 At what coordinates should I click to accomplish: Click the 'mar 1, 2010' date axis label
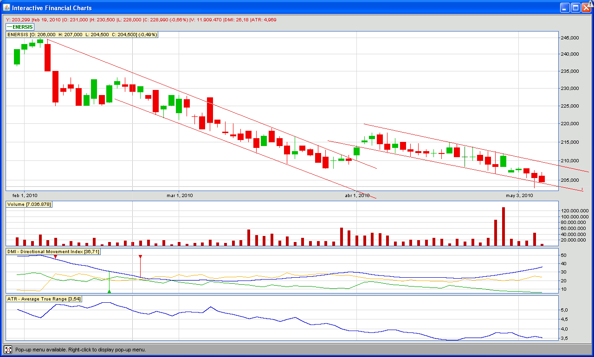(x=180, y=196)
